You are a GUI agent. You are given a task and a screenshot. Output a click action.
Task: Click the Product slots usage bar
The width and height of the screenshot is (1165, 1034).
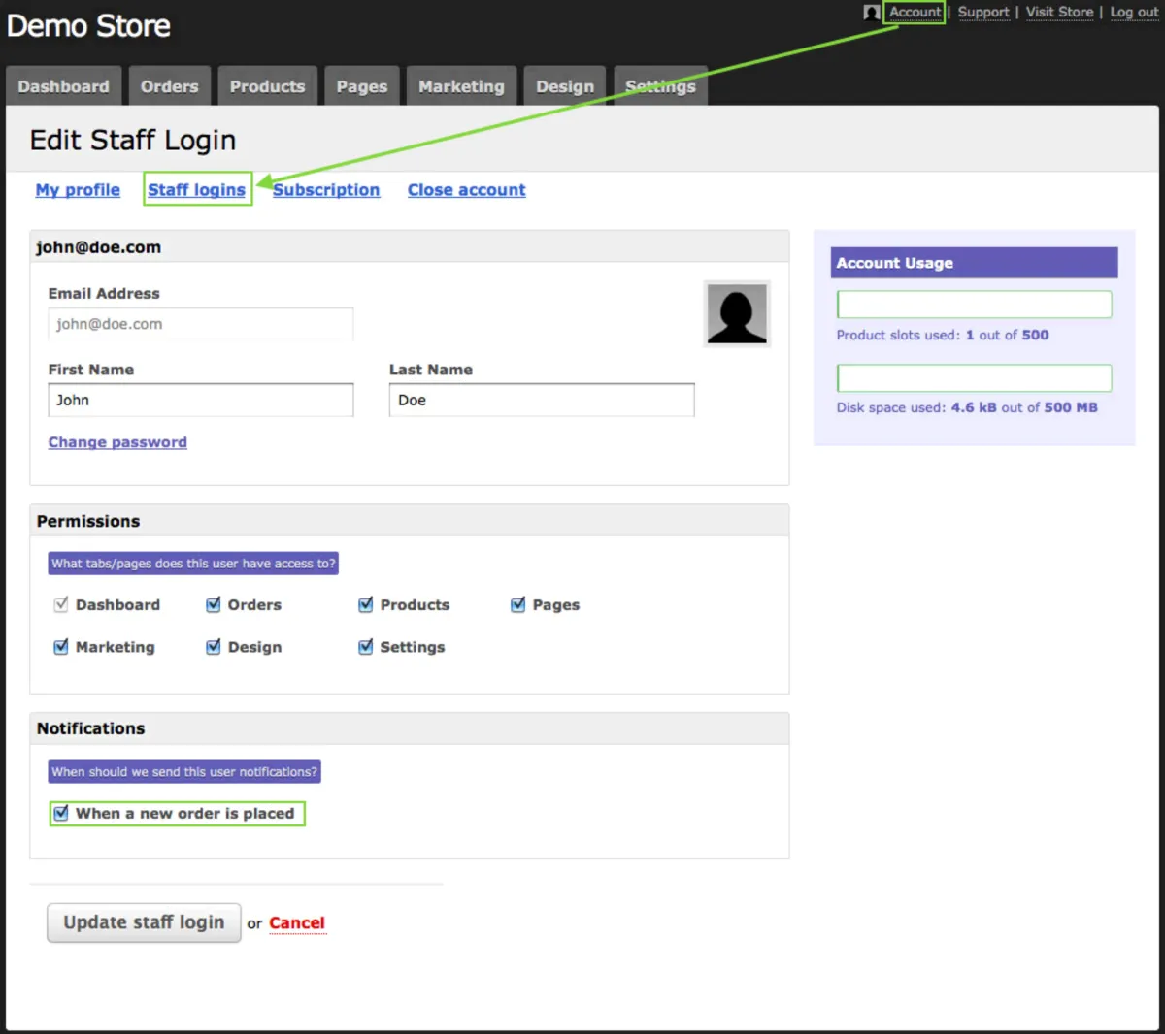(974, 305)
